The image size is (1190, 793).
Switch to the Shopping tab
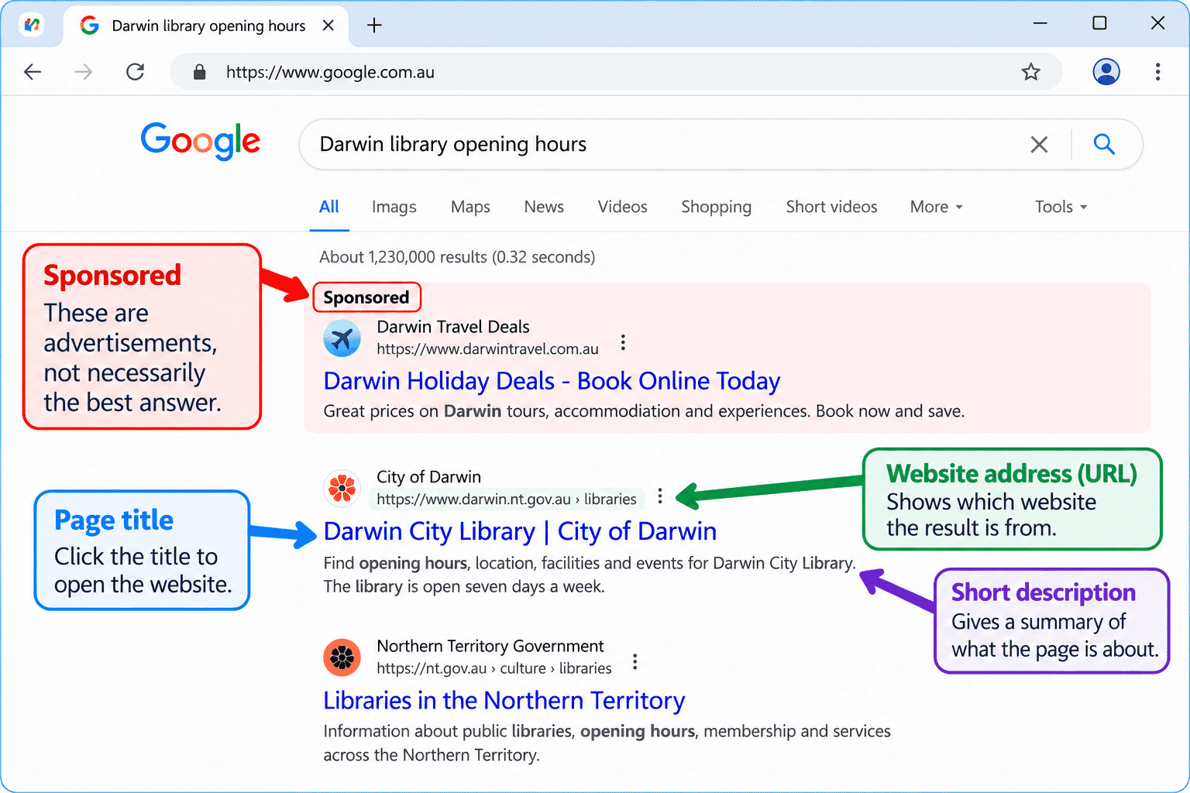pos(717,207)
